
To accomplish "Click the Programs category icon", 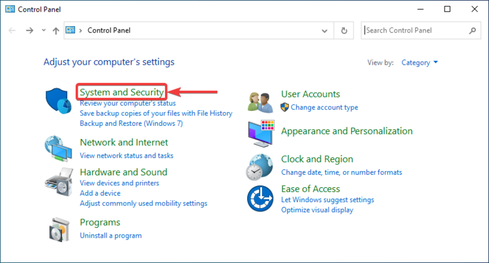I will coord(60,229).
